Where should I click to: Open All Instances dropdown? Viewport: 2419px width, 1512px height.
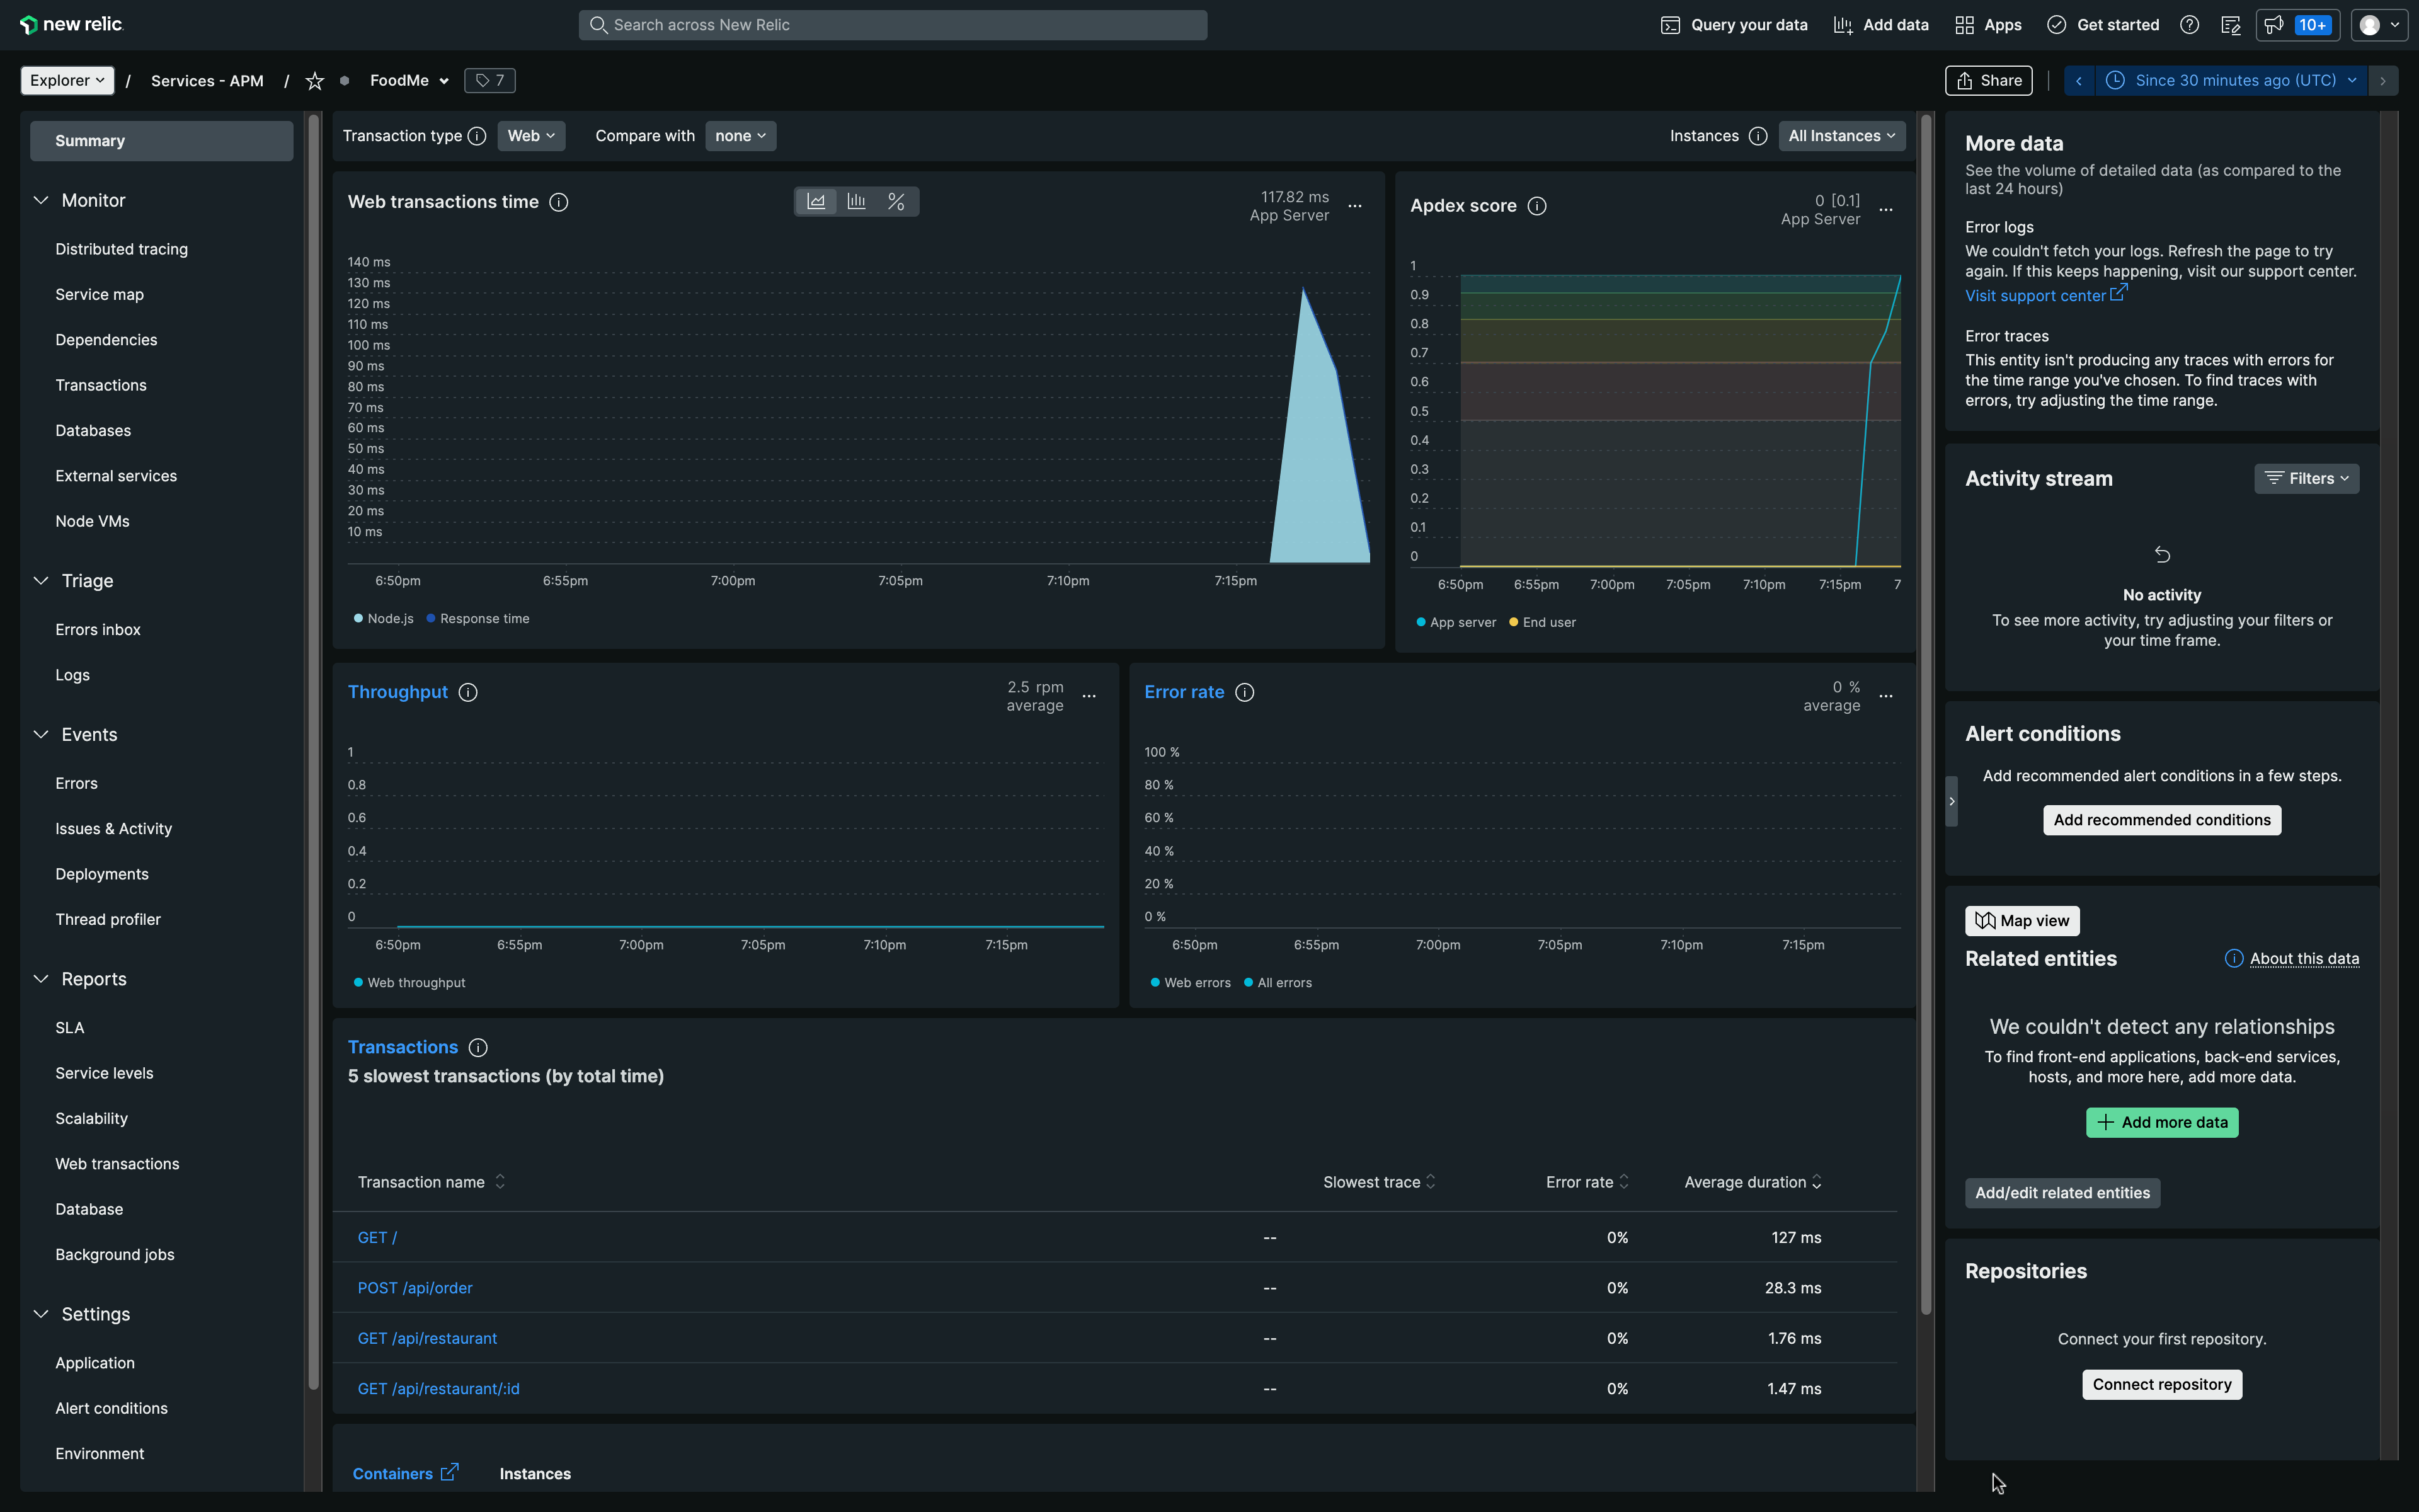(1841, 136)
